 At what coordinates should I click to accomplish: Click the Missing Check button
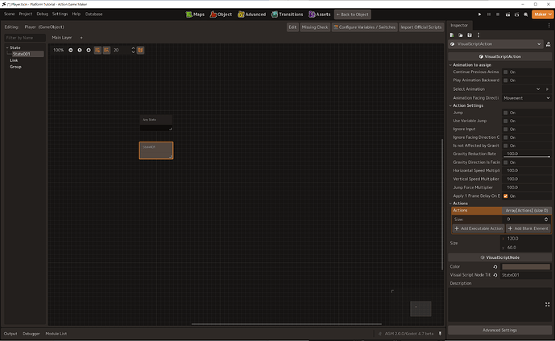pos(315,27)
